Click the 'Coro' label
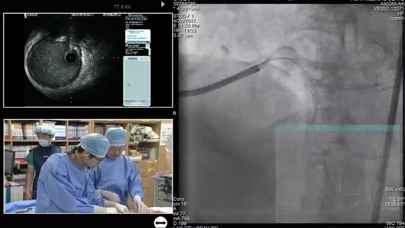This screenshot has width=405, height=228. click(x=178, y=199)
